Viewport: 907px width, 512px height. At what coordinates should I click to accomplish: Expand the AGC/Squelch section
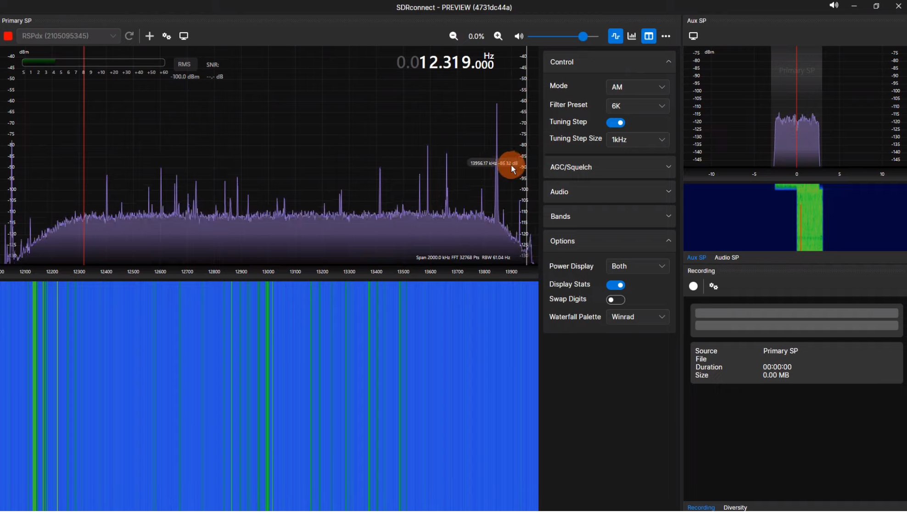pos(609,167)
